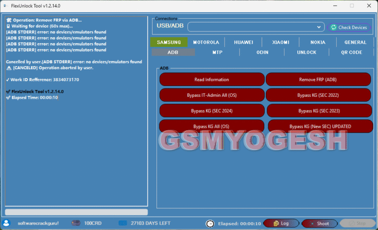The width and height of the screenshot is (378, 230).
Task: Click the [CANCELED] Operation aborted by user line
Action: 50,68
